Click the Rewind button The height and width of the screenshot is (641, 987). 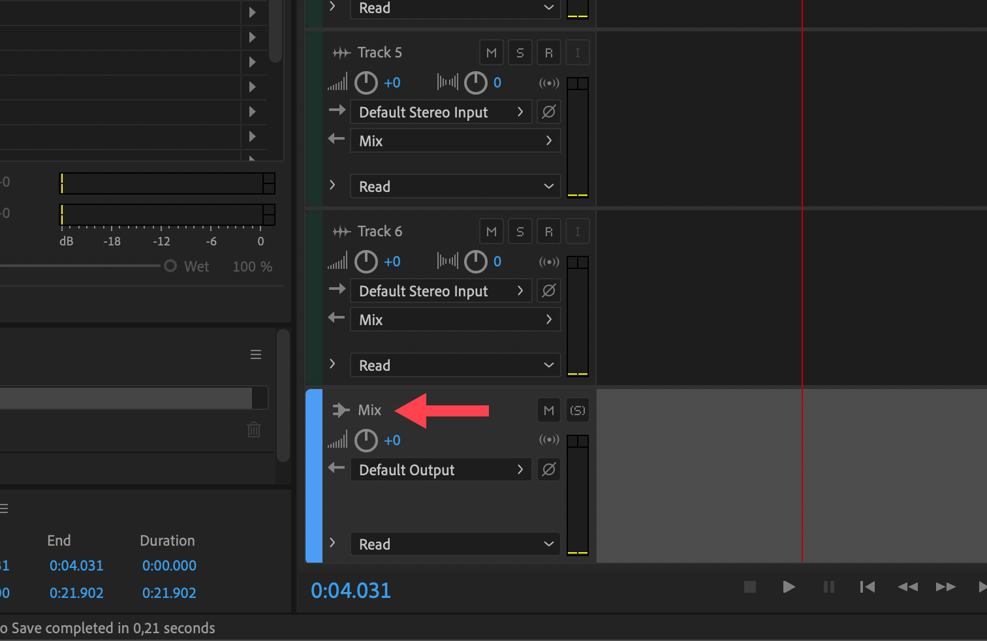tap(907, 587)
